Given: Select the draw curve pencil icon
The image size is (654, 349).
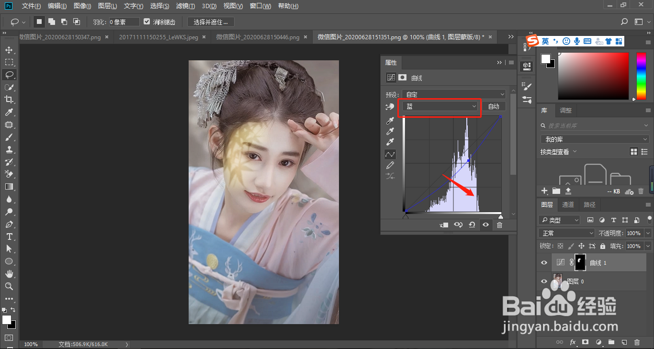Looking at the screenshot, I should 390,165.
